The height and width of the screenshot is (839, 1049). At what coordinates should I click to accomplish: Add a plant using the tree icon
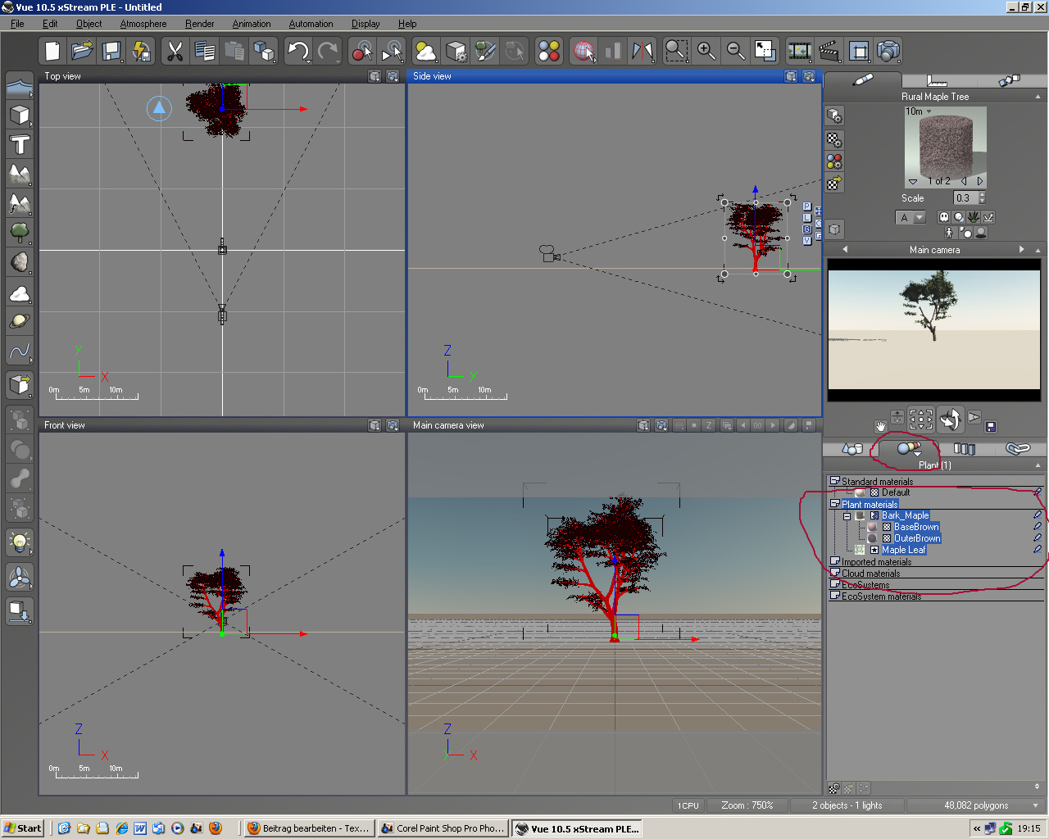point(20,233)
